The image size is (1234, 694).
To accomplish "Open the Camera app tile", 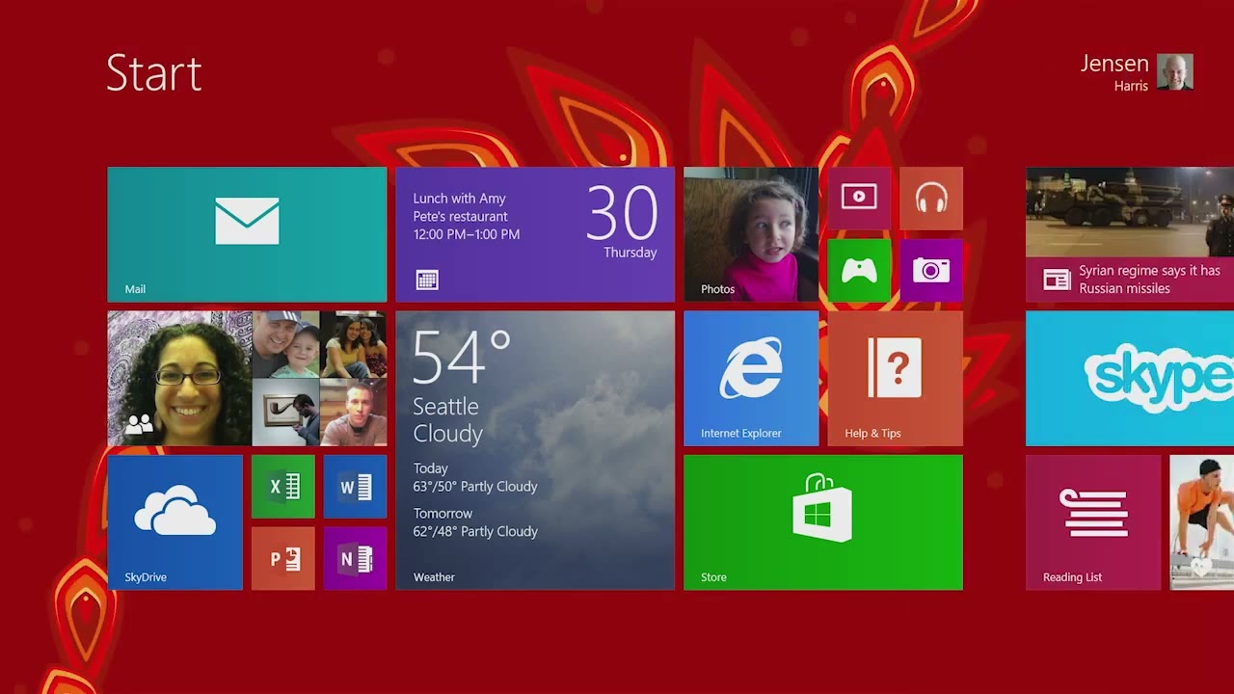I will point(931,270).
